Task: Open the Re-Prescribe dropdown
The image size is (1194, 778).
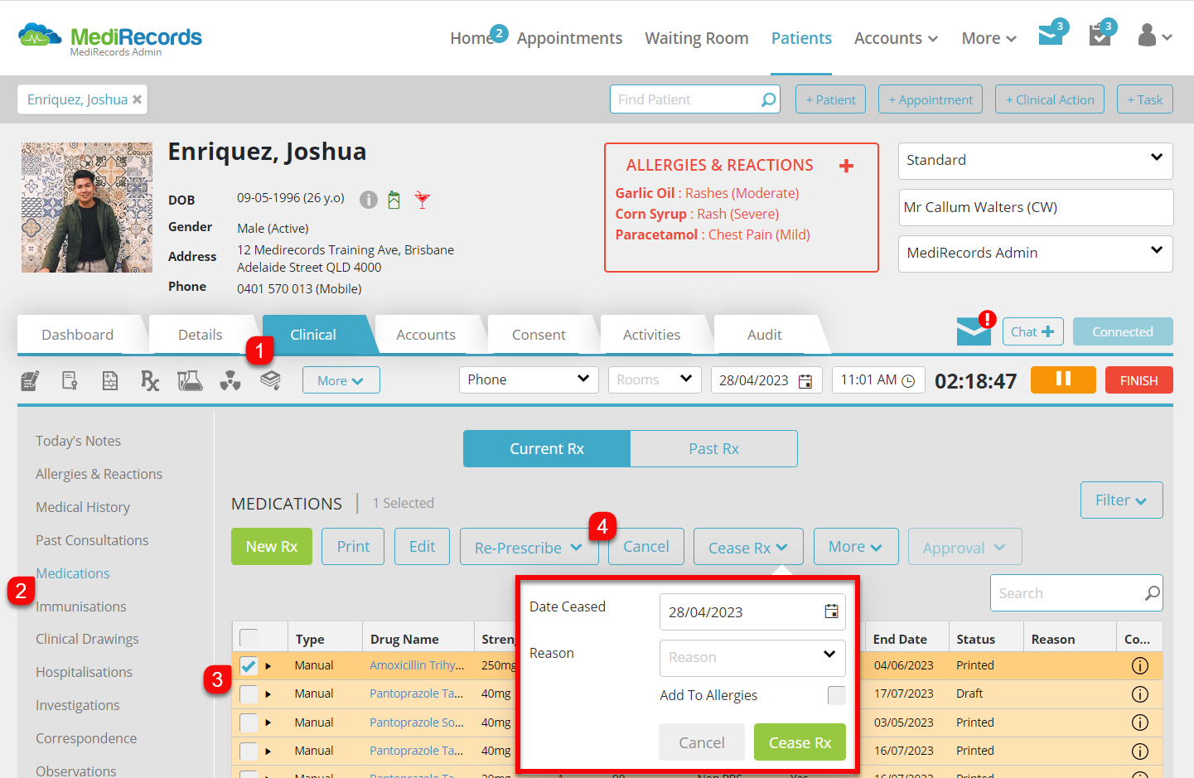Action: pyautogui.click(x=529, y=547)
